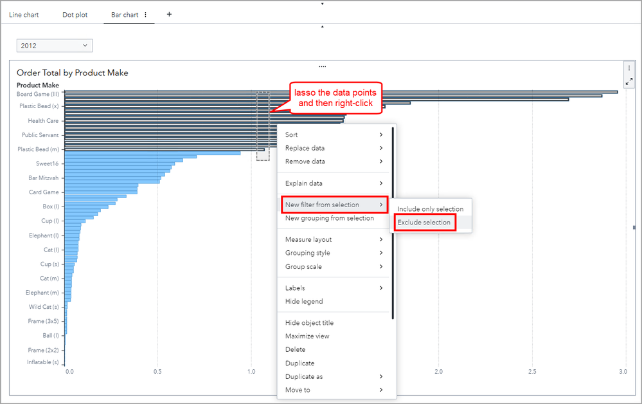Click the drag handle dots above the chart
The image size is (642, 404).
click(322, 66)
